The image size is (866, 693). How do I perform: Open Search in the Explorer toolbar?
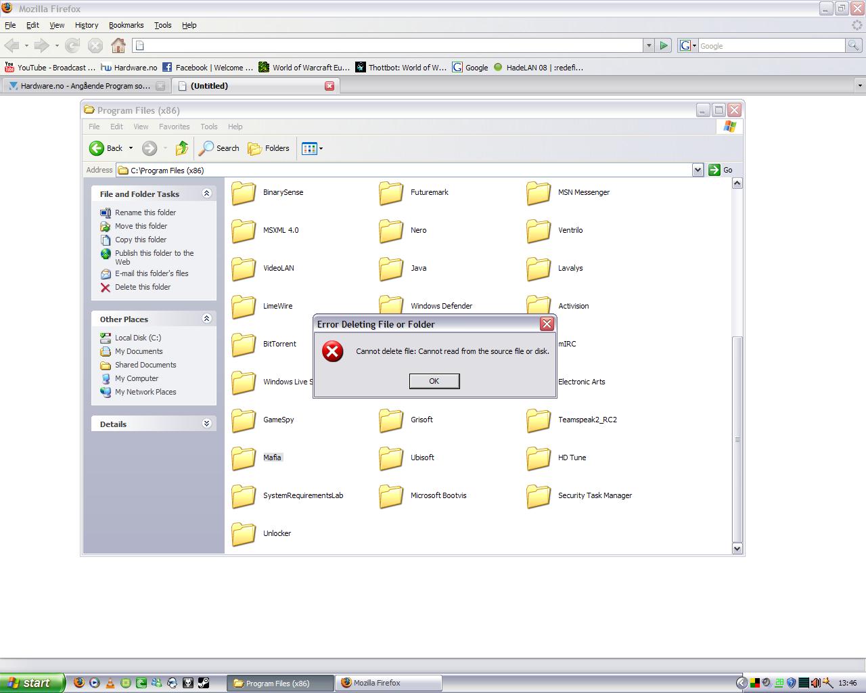pos(219,148)
